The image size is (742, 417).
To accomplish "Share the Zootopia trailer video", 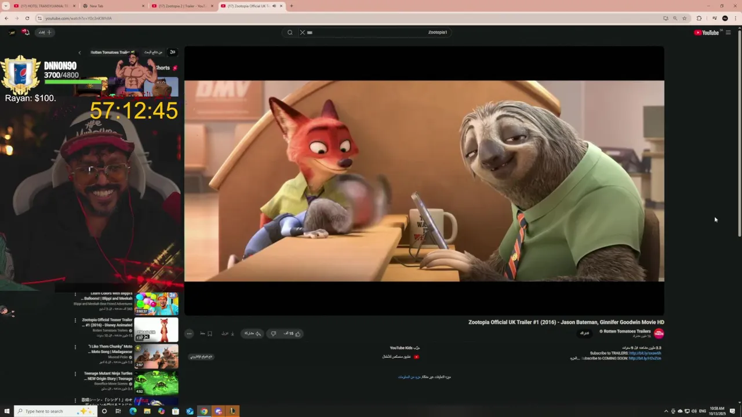I will point(252,334).
